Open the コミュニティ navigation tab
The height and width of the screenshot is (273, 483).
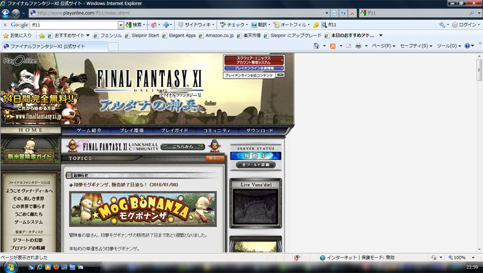pos(217,130)
